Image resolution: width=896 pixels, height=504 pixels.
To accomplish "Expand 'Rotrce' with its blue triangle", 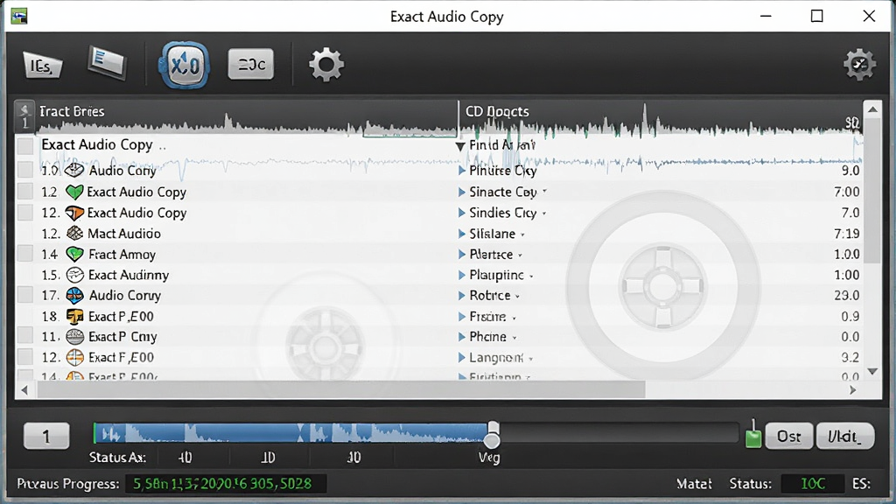I will [x=462, y=296].
